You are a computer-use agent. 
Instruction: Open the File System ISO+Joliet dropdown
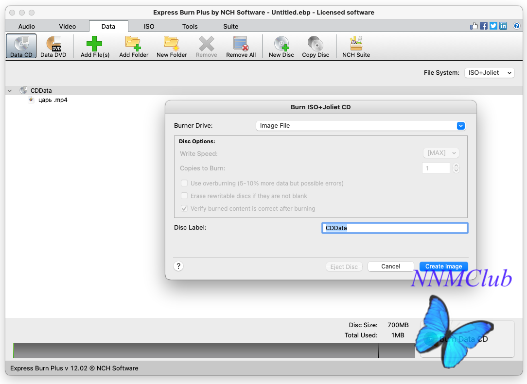(x=490, y=72)
